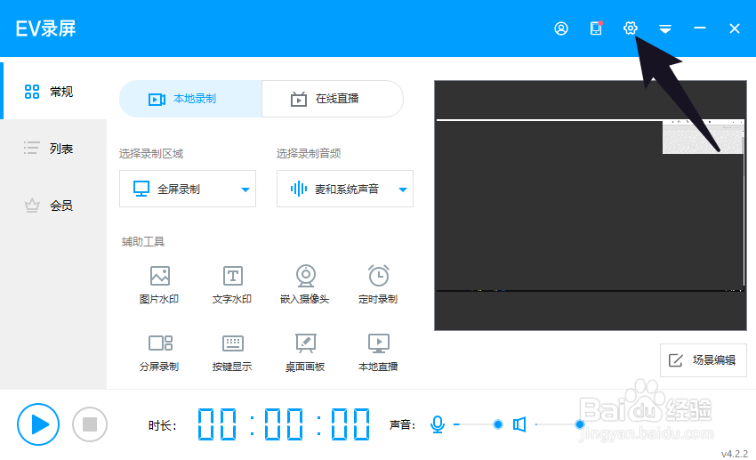Select the 本地录制 mode tab

tap(190, 99)
